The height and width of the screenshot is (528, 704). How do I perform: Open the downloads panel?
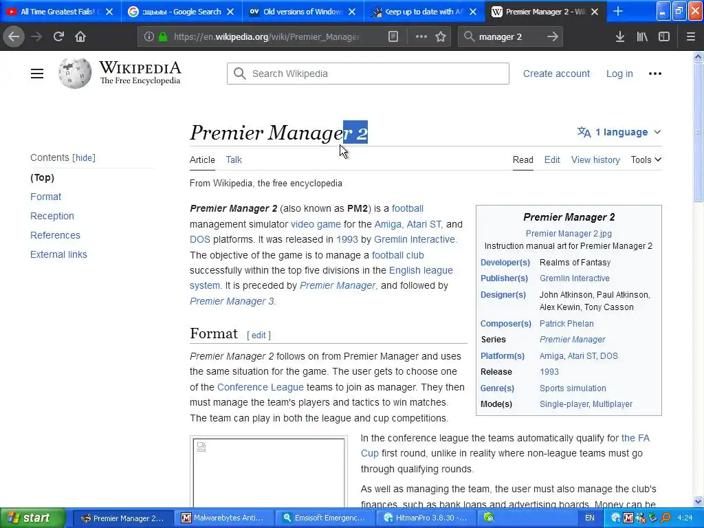(x=620, y=36)
